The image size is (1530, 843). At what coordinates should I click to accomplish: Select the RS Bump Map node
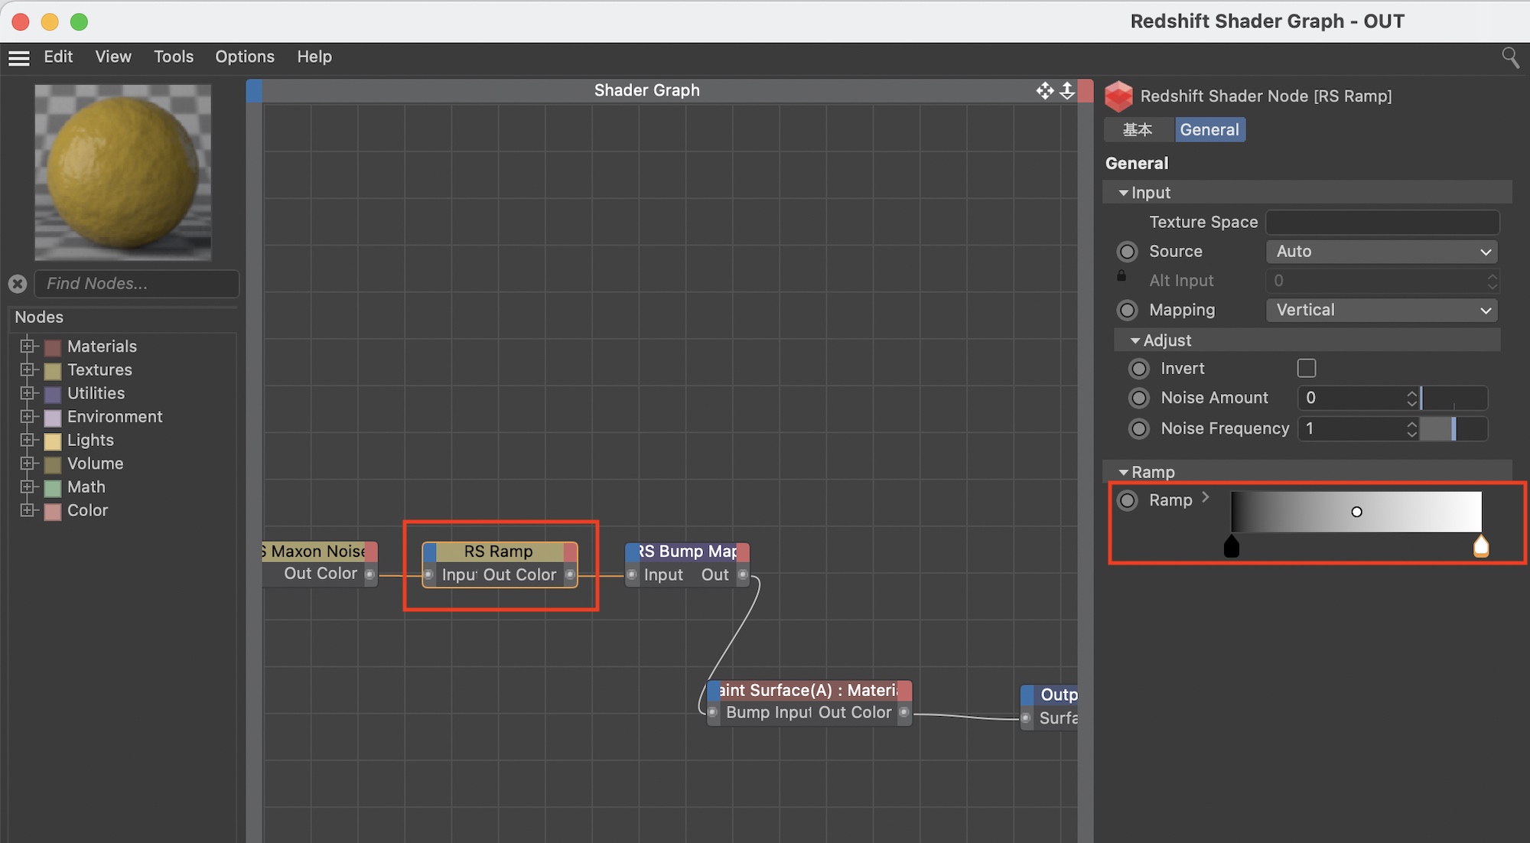(687, 552)
